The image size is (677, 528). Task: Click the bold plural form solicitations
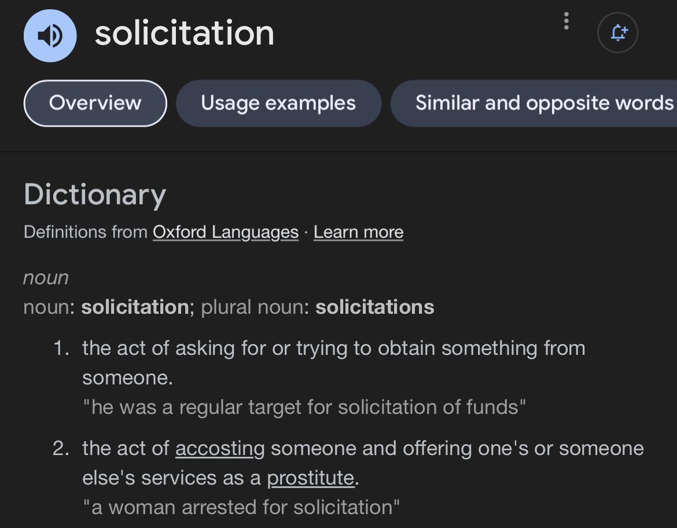[x=374, y=307]
